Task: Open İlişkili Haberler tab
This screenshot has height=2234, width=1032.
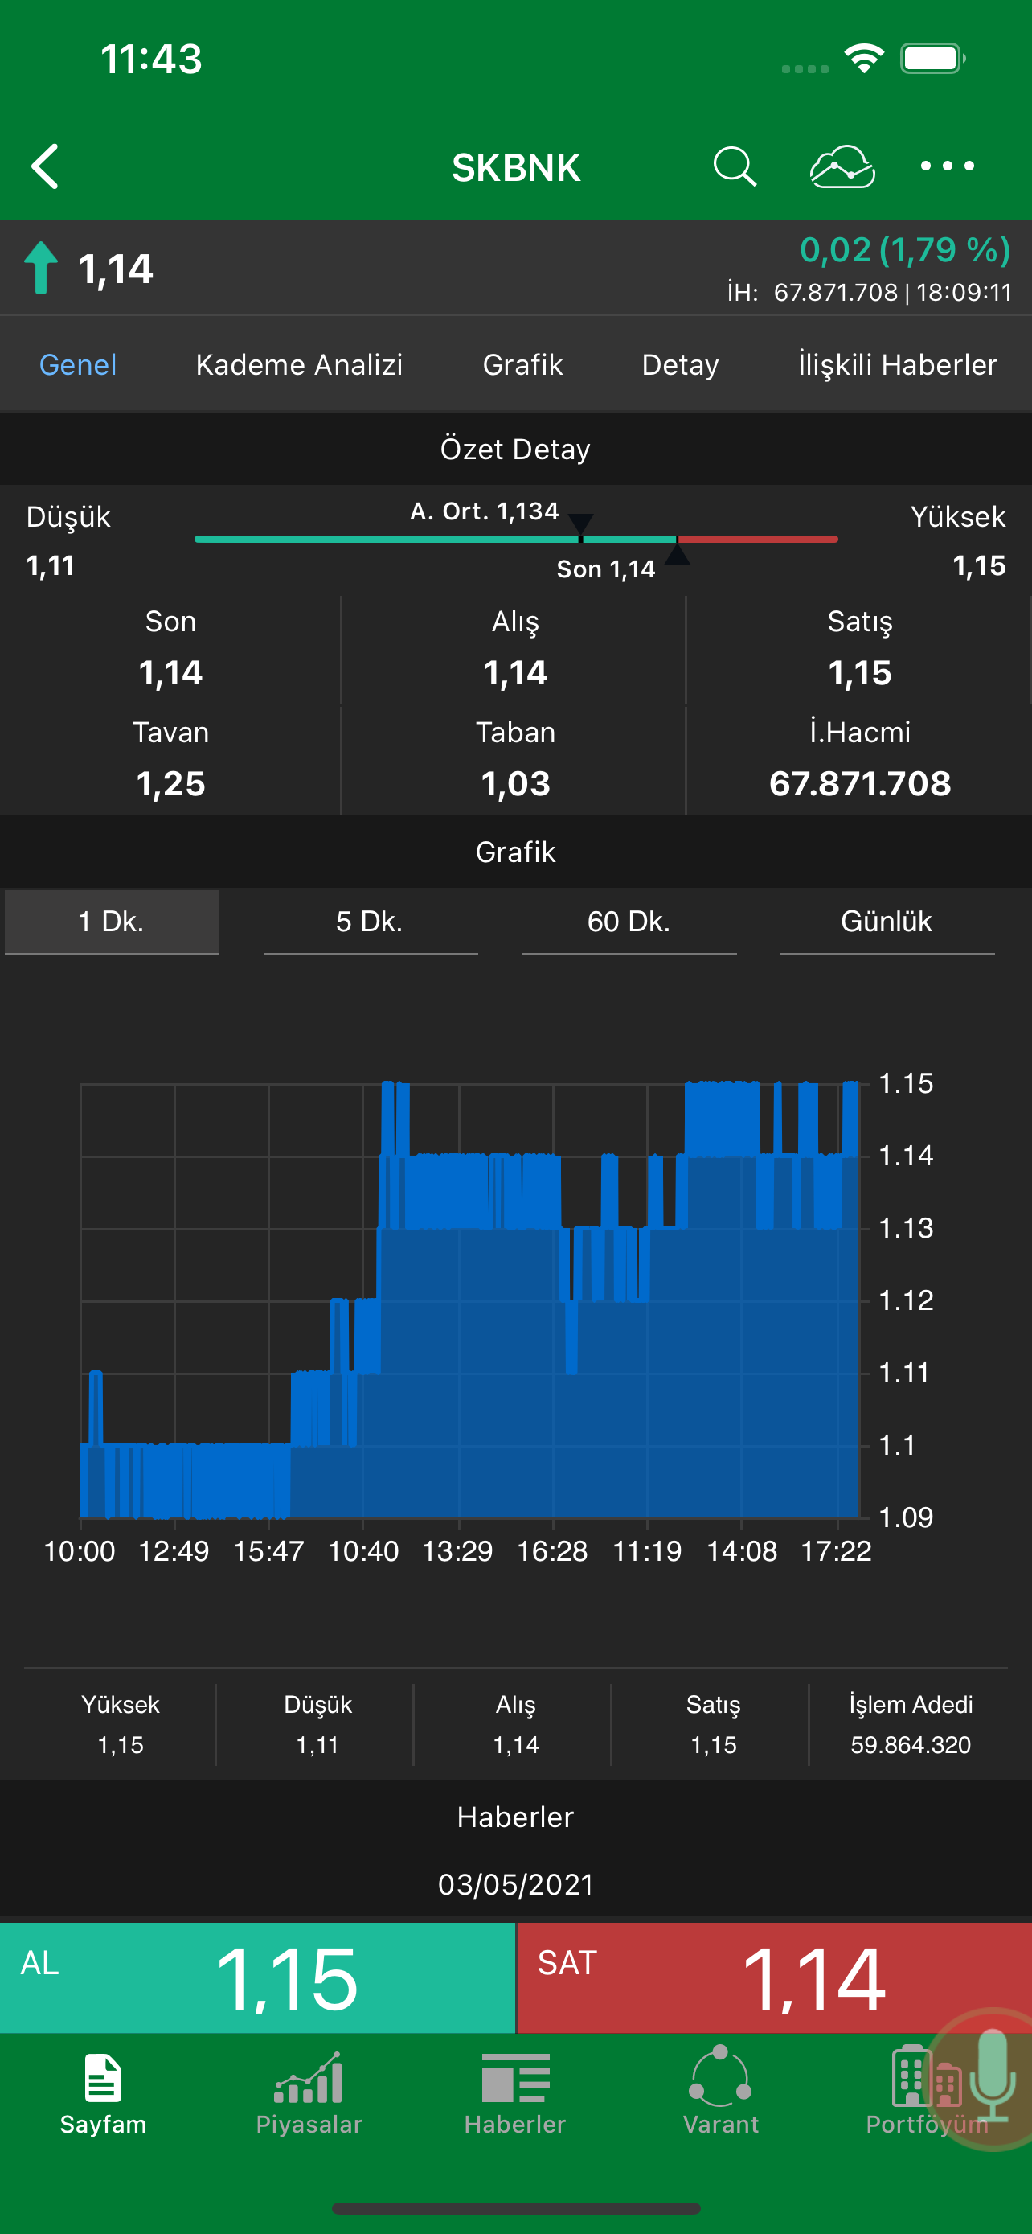Action: [898, 364]
